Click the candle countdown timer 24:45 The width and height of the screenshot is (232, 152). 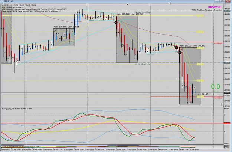pyautogui.click(x=203, y=94)
